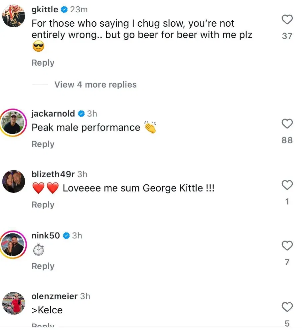Like jackarnold's Peak male performance comment

[x=287, y=124]
